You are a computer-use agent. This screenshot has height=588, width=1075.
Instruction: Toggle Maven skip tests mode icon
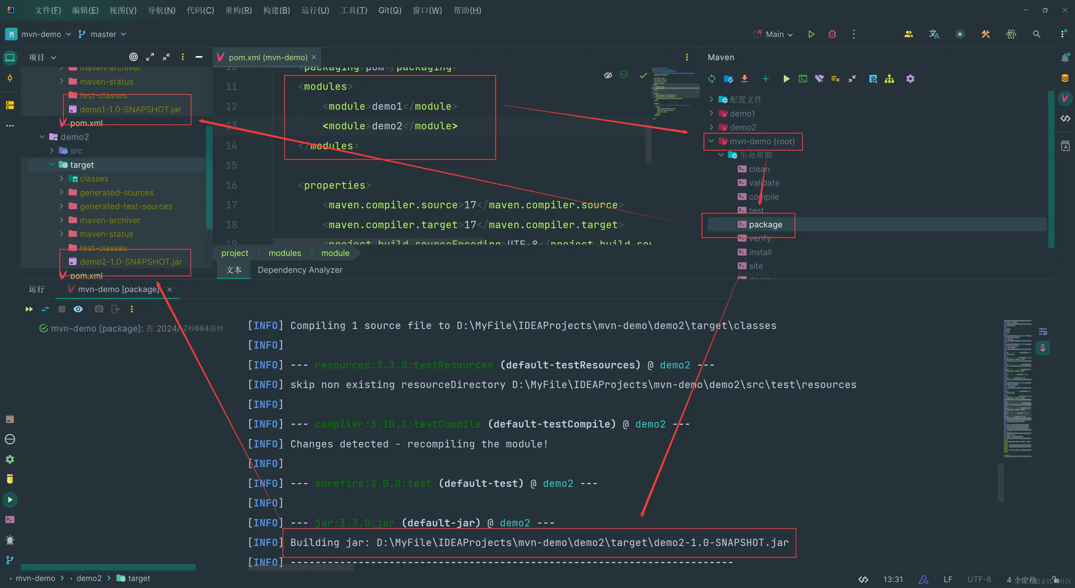[x=835, y=79]
